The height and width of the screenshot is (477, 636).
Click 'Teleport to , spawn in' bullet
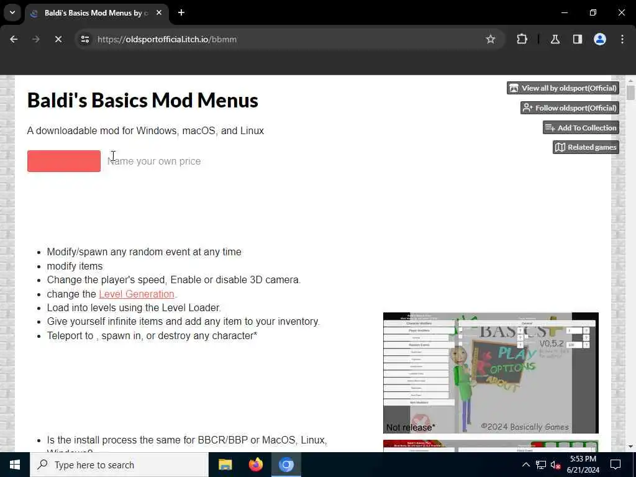pyautogui.click(x=152, y=336)
